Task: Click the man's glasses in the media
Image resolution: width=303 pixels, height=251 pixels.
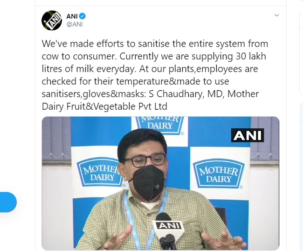Action: [x=145, y=160]
